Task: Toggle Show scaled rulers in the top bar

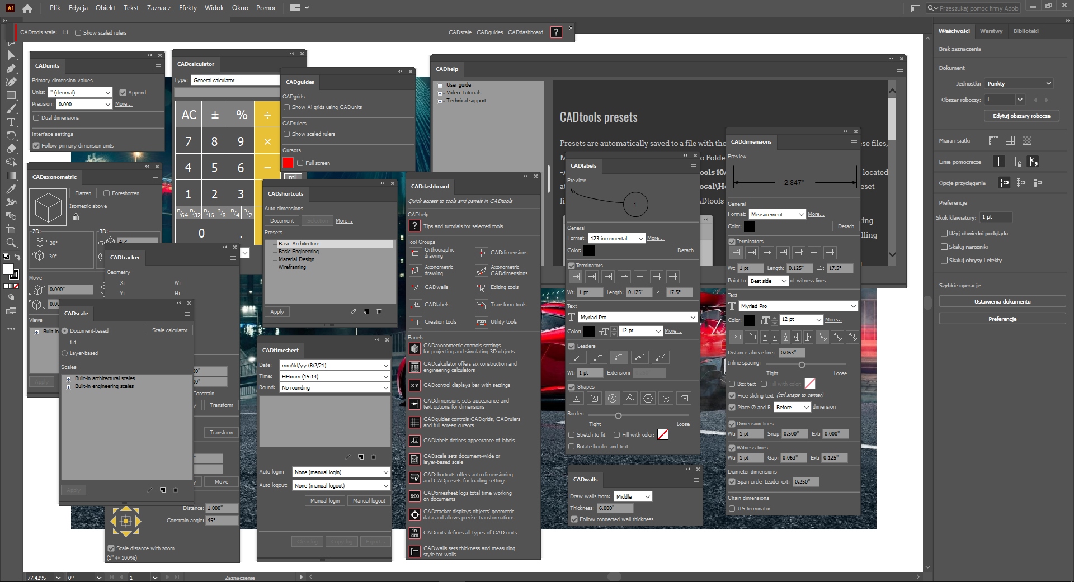Action: (78, 33)
